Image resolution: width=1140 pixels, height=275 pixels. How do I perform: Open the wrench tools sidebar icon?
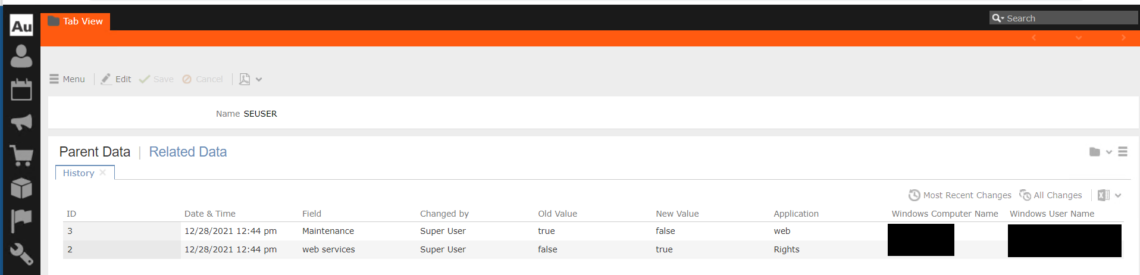coord(21,254)
